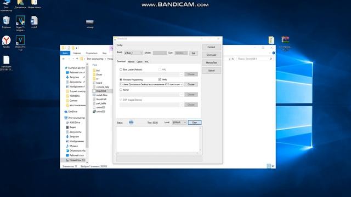Click inside the log output text area
Viewport: 351px width, 197px height.
coord(158,139)
